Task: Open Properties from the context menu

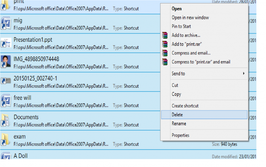Action: click(x=180, y=135)
